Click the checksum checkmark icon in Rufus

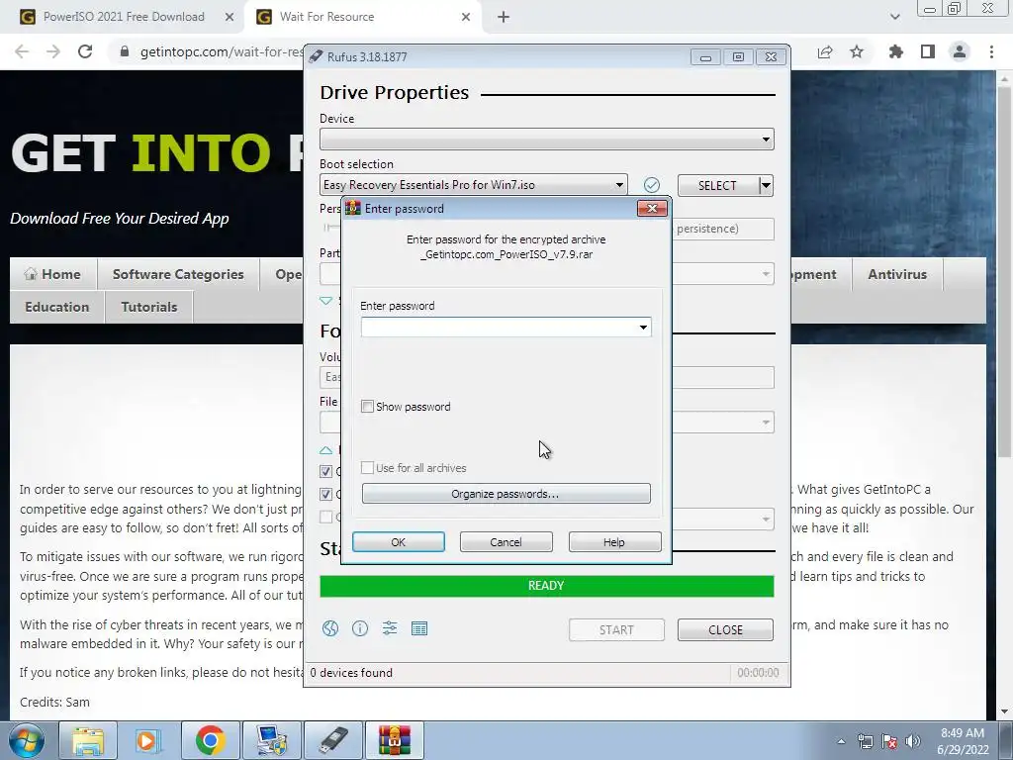[x=652, y=185]
